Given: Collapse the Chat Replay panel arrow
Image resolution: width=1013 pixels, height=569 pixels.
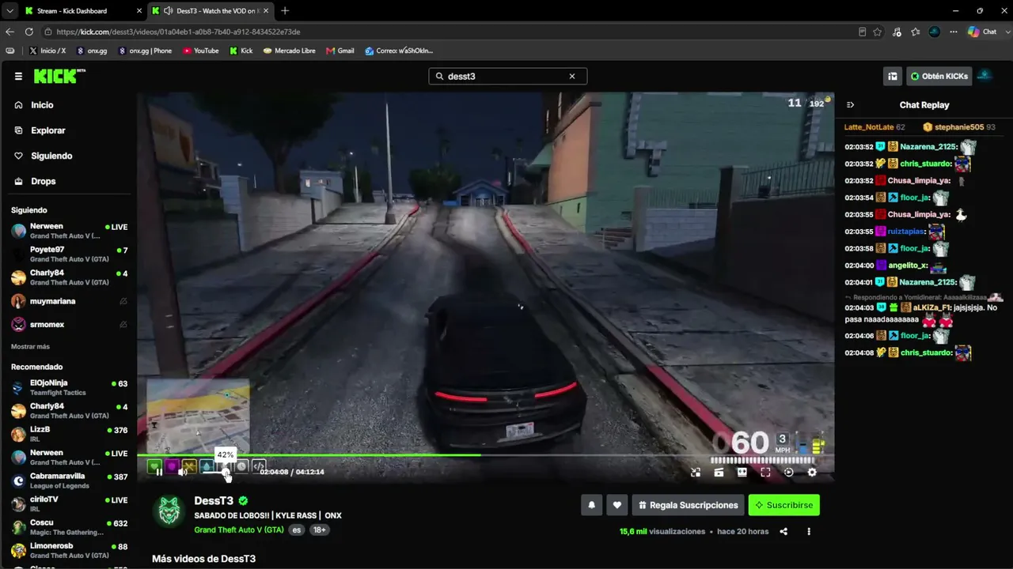Looking at the screenshot, I should 851,104.
